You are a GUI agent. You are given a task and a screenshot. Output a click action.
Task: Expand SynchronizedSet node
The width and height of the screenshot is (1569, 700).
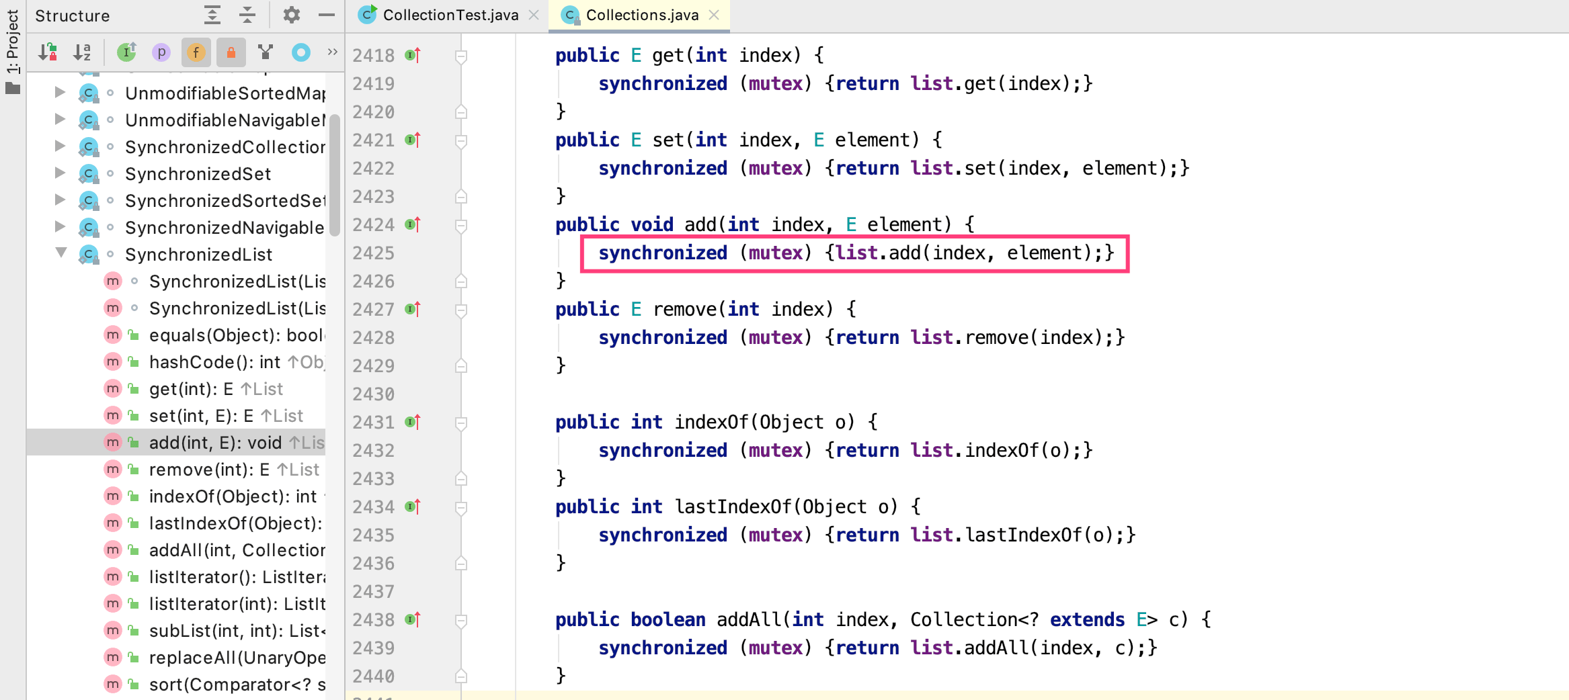point(61,173)
